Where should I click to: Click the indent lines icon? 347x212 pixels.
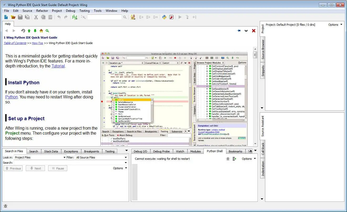coord(141,17)
